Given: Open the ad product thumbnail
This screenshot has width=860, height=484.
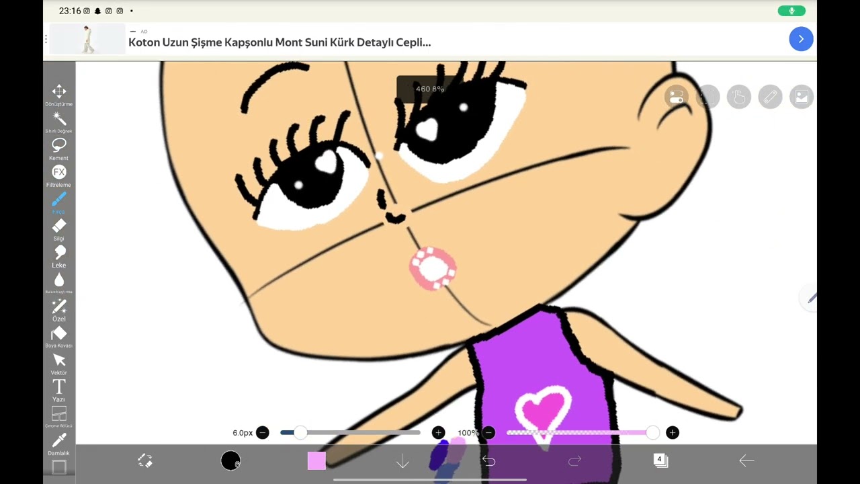Looking at the screenshot, I should [87, 39].
